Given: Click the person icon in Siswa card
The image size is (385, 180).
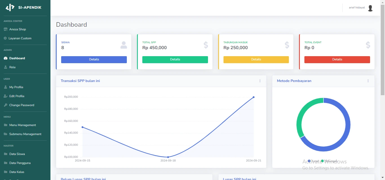Looking at the screenshot, I should tap(123, 45).
